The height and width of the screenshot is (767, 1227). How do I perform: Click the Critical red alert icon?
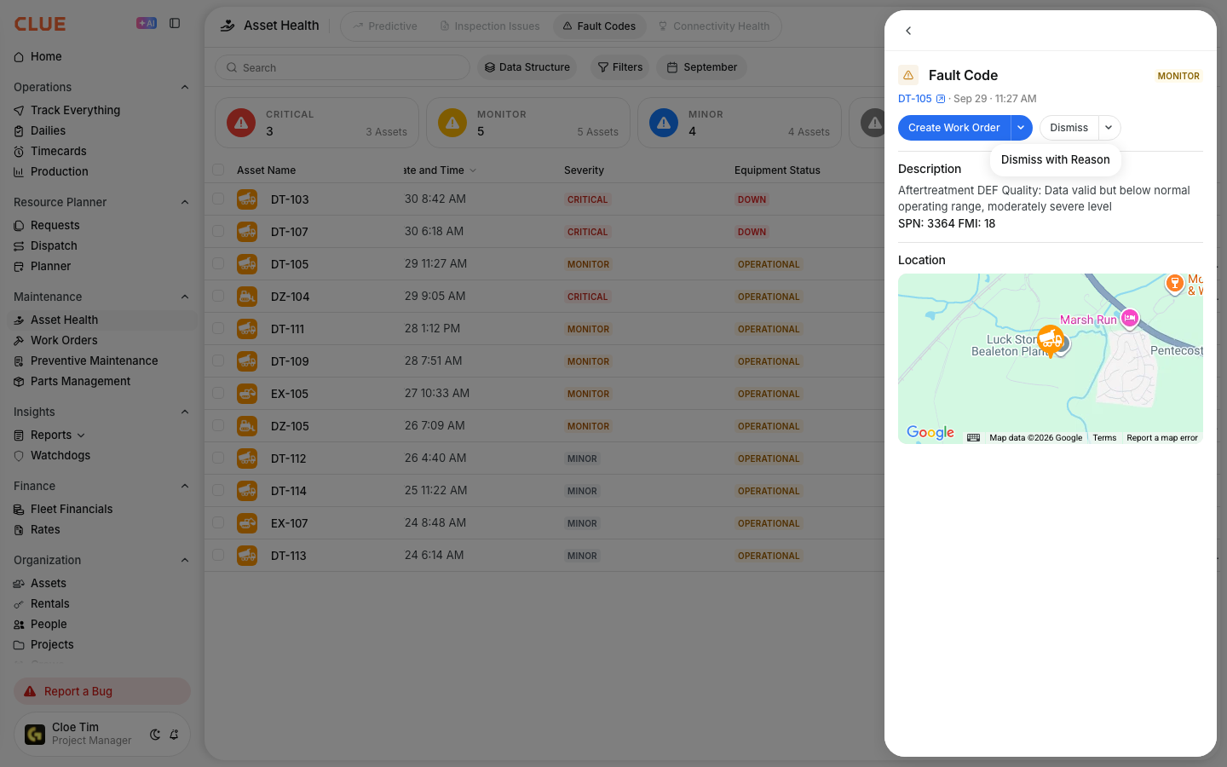pyautogui.click(x=241, y=123)
